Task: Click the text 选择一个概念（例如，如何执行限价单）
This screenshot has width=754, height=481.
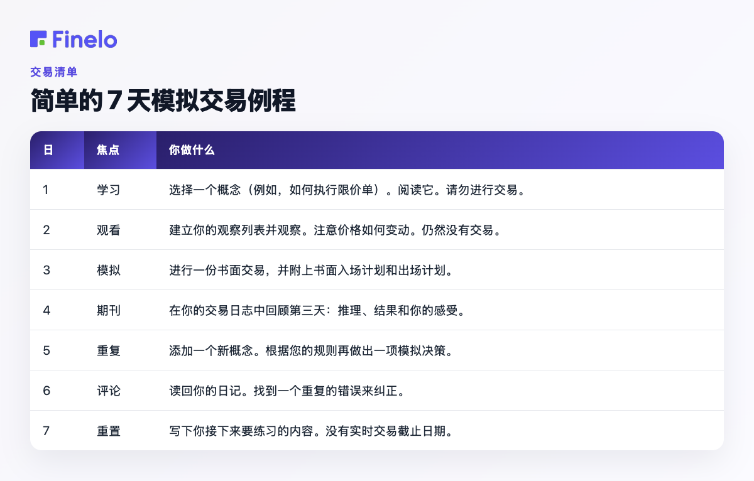Action: pos(277,190)
